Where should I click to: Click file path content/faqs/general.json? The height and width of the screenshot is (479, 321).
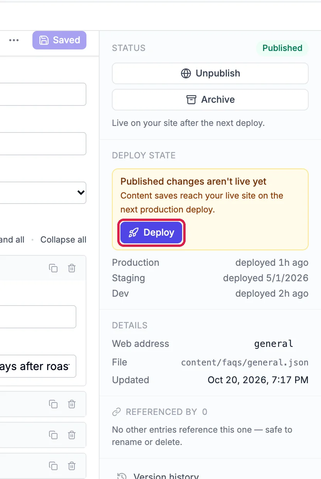point(245,362)
